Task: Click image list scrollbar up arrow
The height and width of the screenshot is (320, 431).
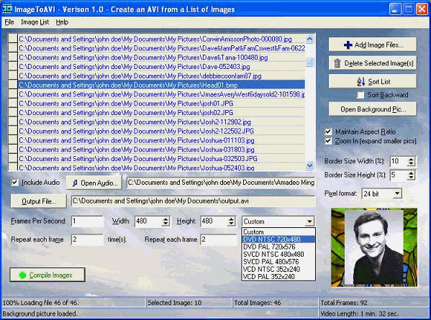Action: pyautogui.click(x=310, y=39)
